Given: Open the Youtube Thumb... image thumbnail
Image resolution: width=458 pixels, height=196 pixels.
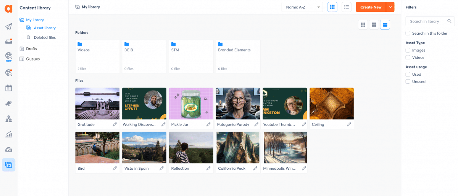Looking at the screenshot, I should pos(285,104).
